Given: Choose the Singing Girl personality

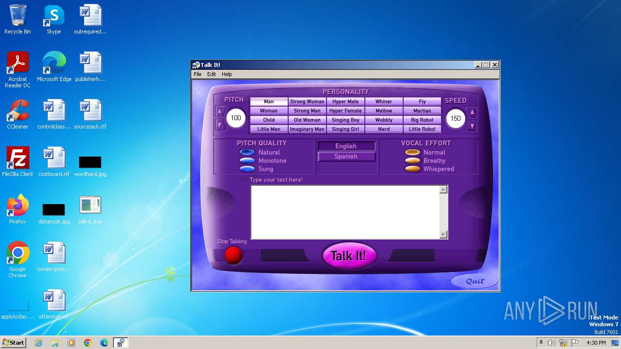Looking at the screenshot, I should [345, 129].
